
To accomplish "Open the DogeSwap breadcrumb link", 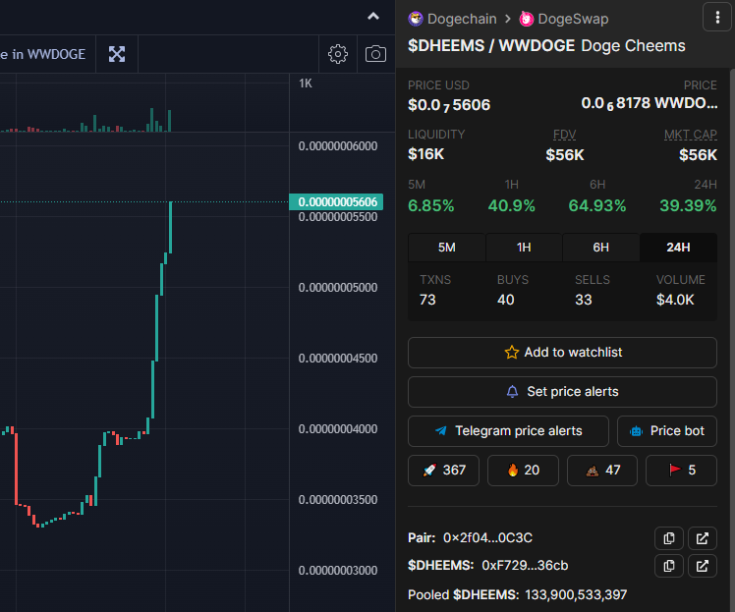I will point(573,19).
